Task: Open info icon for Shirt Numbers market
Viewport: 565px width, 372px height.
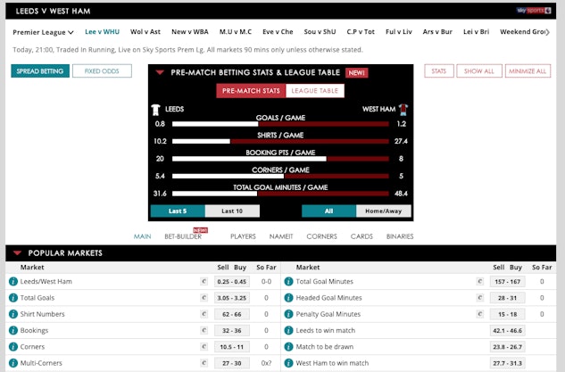Action: click(13, 314)
